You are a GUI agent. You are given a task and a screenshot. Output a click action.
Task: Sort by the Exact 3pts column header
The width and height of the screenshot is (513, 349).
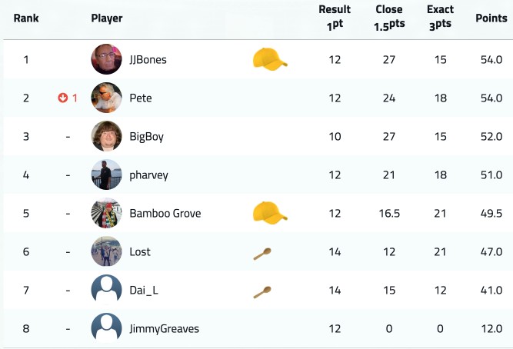tap(441, 18)
